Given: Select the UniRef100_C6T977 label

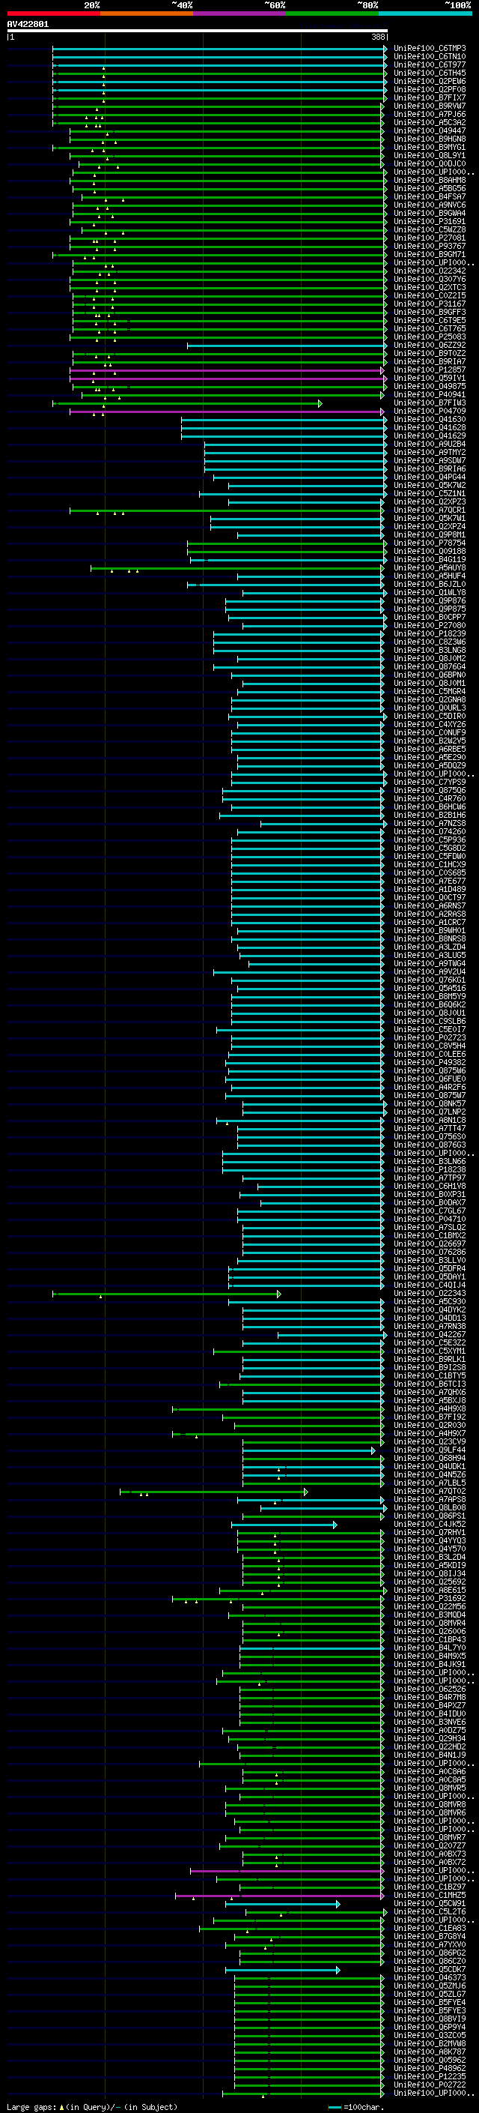Looking at the screenshot, I should (430, 64).
